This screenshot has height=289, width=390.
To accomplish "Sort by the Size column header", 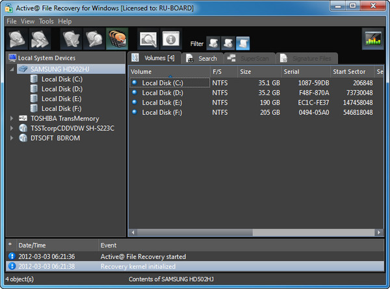I will pos(259,71).
